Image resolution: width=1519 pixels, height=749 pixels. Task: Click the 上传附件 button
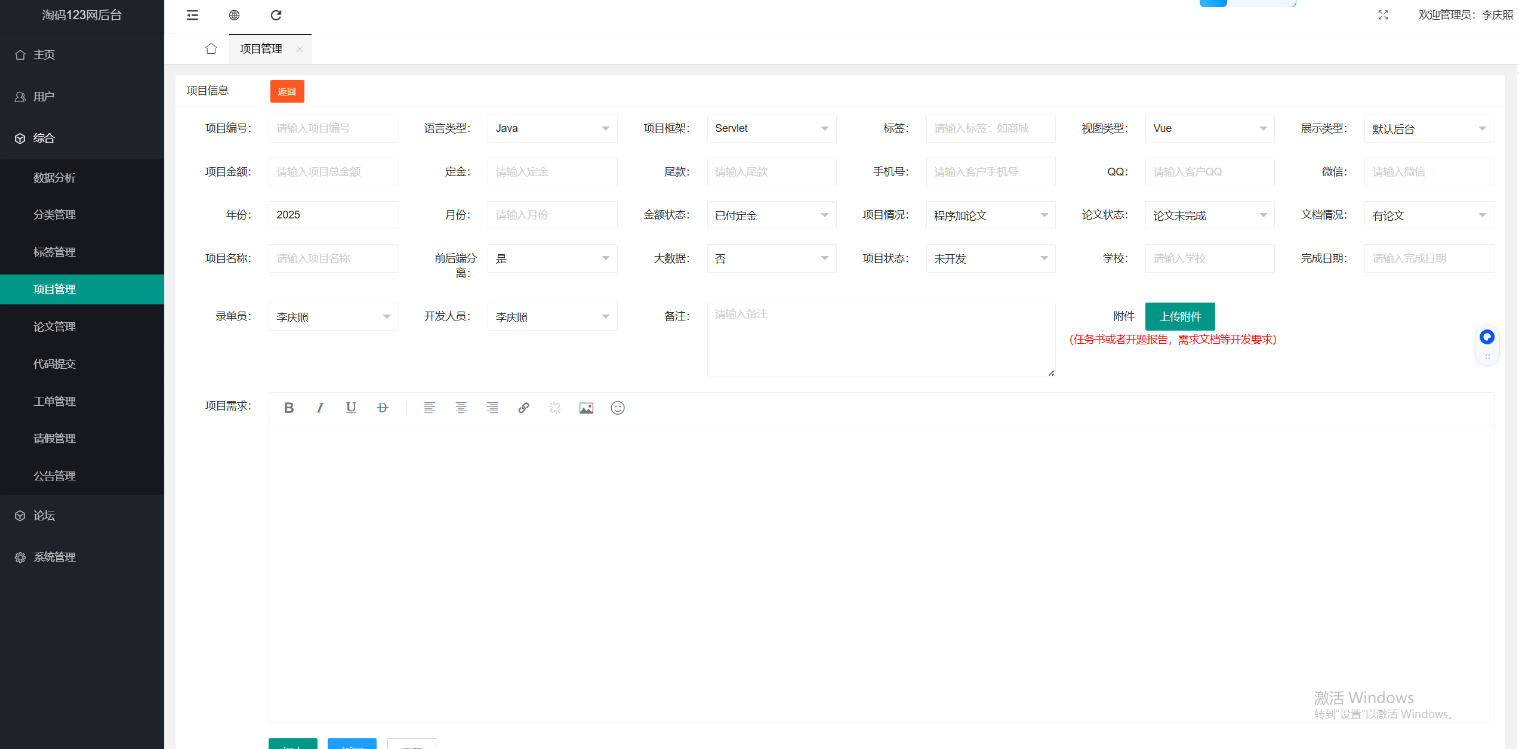(1180, 316)
